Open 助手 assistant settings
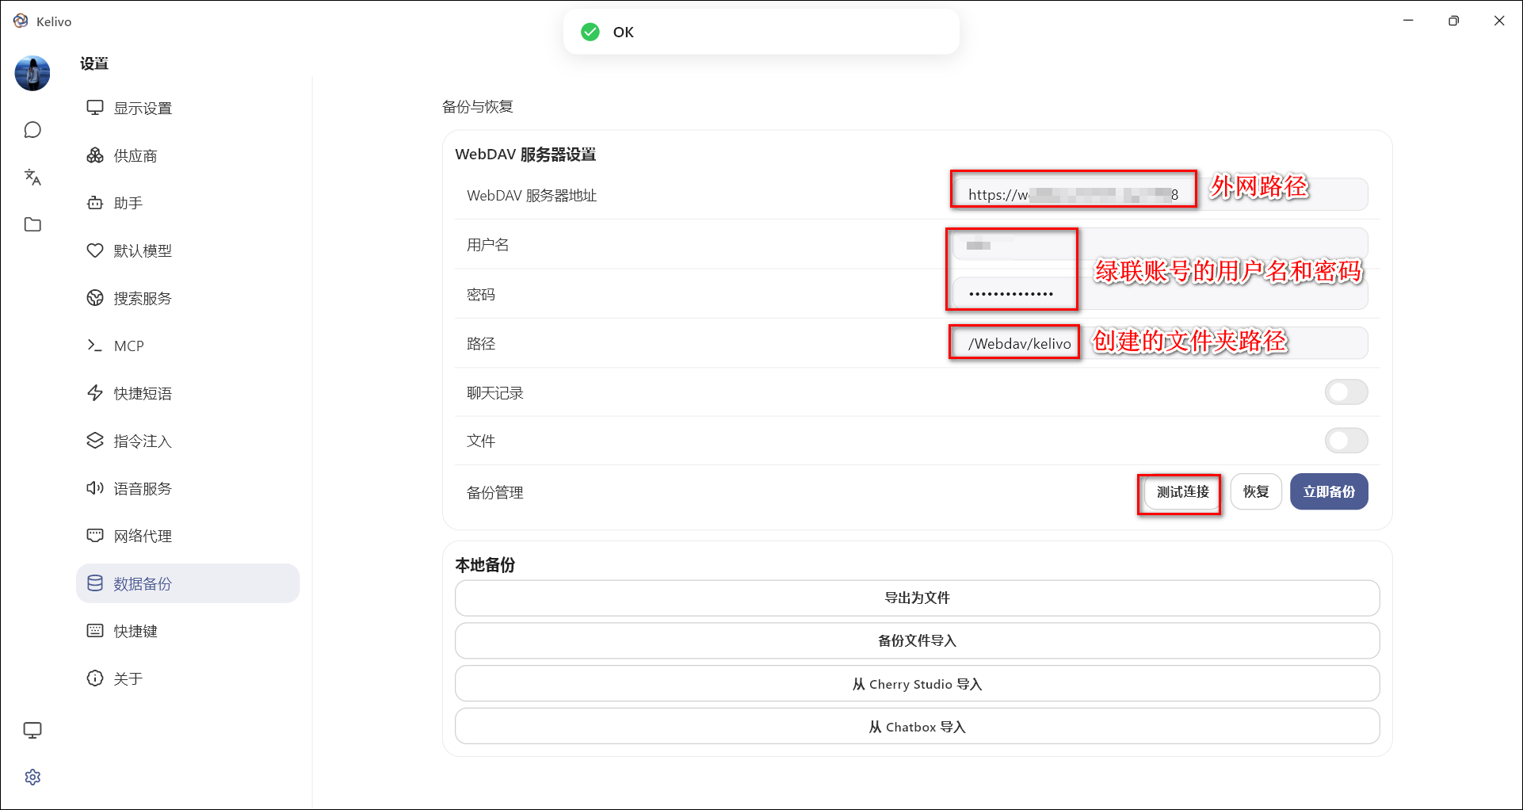This screenshot has height=810, width=1523. (128, 204)
